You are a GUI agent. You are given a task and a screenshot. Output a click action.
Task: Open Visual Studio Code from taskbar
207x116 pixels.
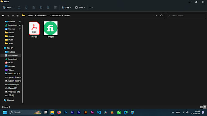pos(99,112)
